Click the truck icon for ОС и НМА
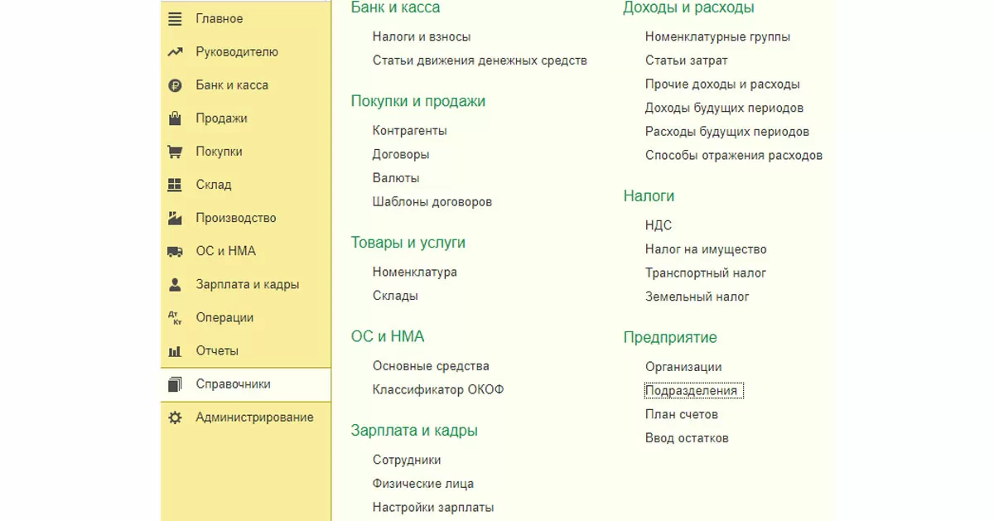The height and width of the screenshot is (521, 994). (x=175, y=251)
